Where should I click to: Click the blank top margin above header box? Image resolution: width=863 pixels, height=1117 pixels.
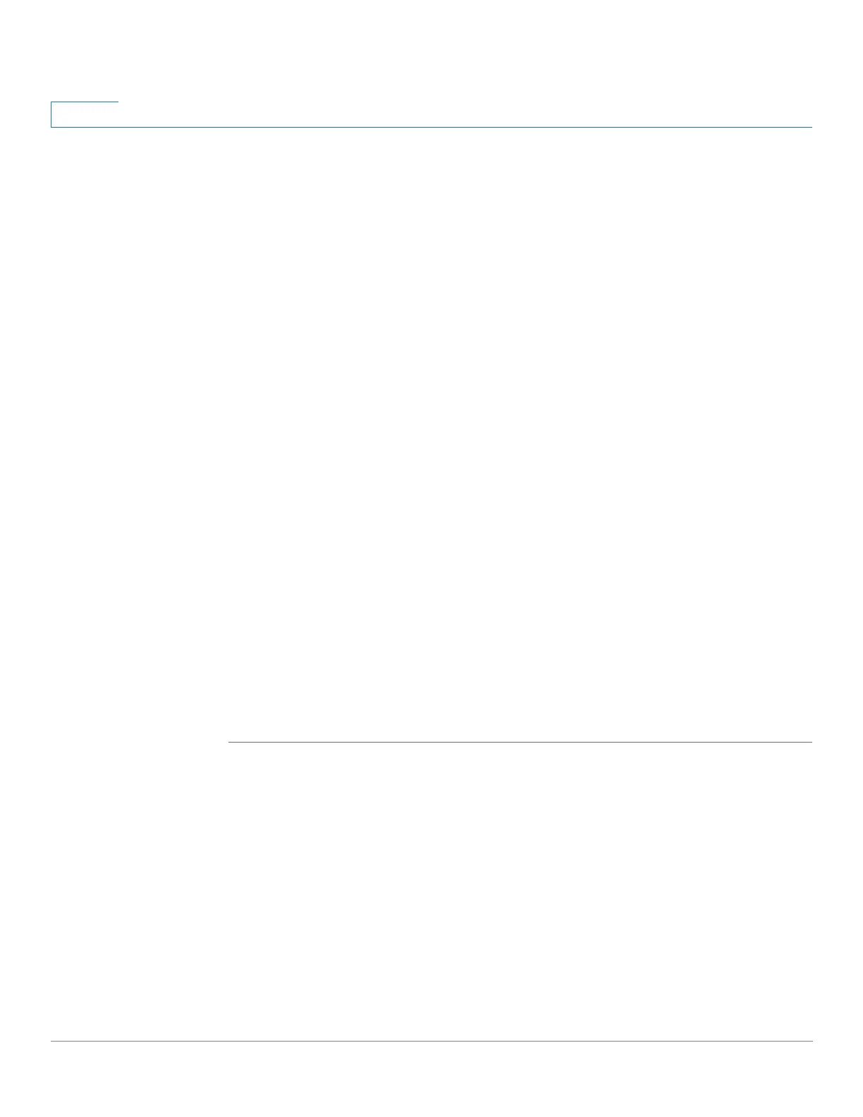click(432, 49)
